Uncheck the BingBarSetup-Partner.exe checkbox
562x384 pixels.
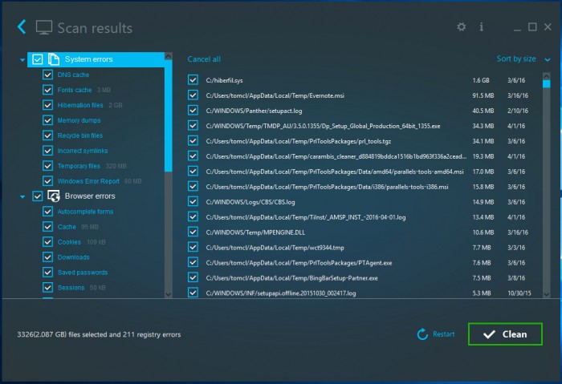tap(193, 277)
